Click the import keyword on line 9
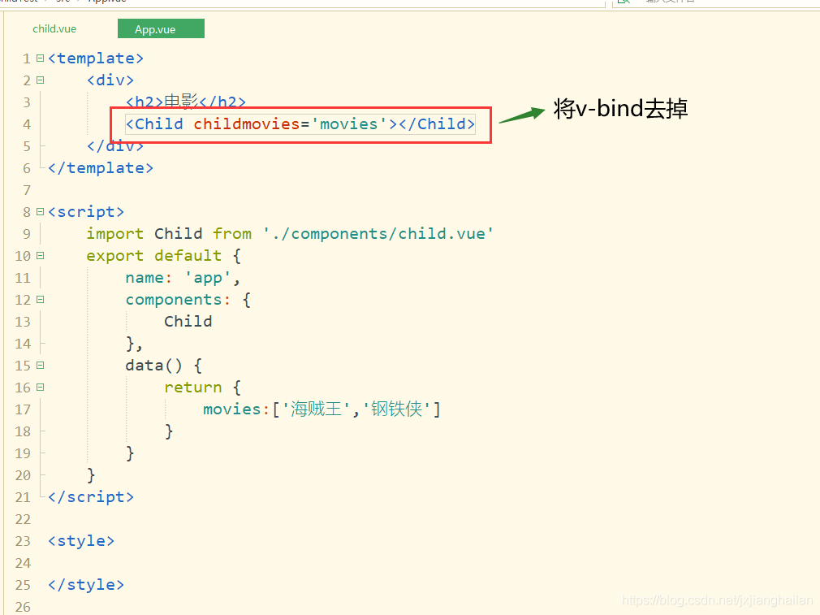This screenshot has height=615, width=820. pos(115,233)
